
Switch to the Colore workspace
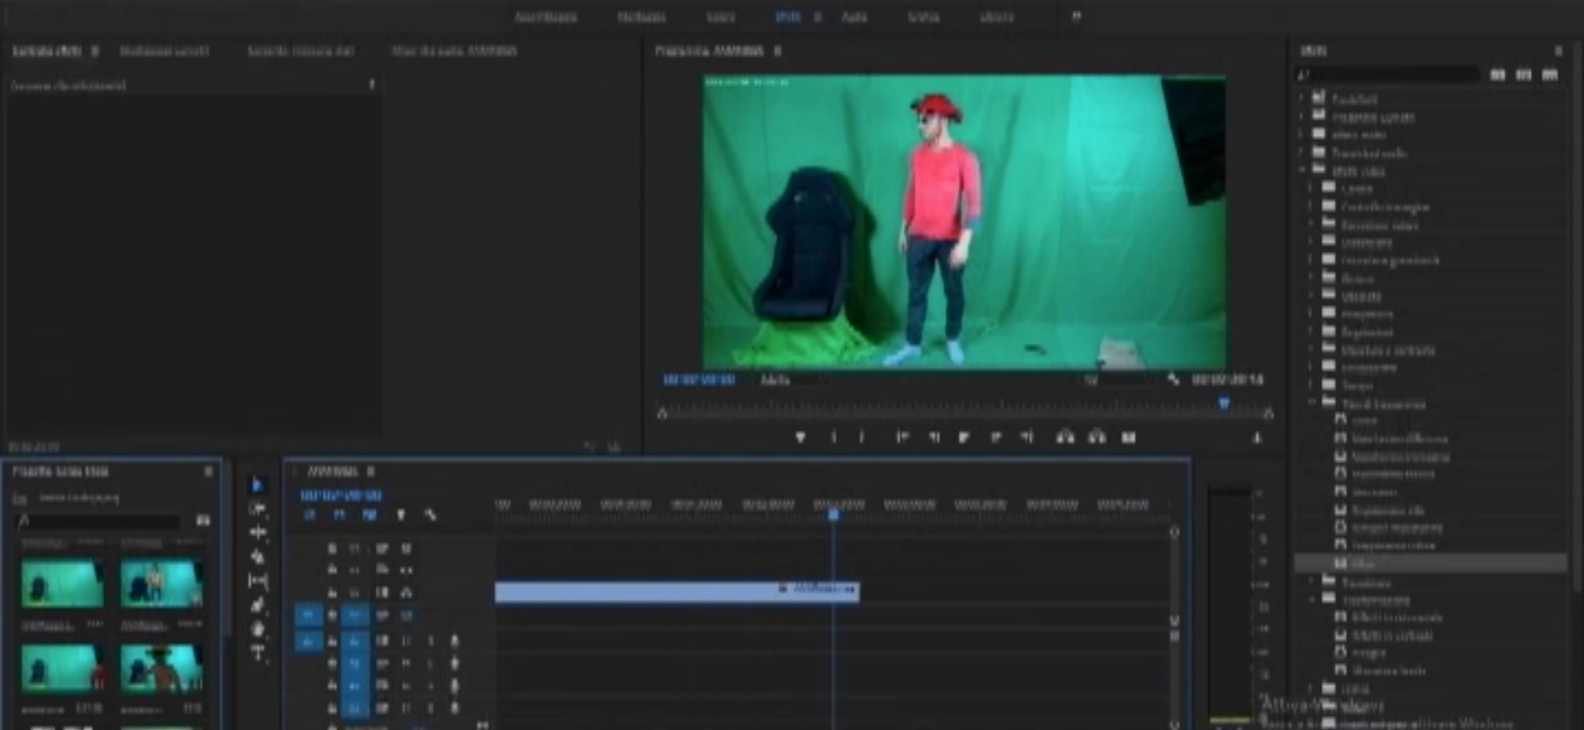point(720,16)
